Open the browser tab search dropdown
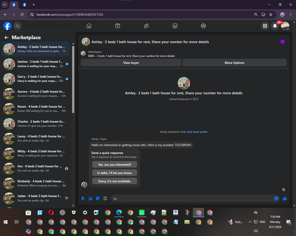 [x=4, y=5]
